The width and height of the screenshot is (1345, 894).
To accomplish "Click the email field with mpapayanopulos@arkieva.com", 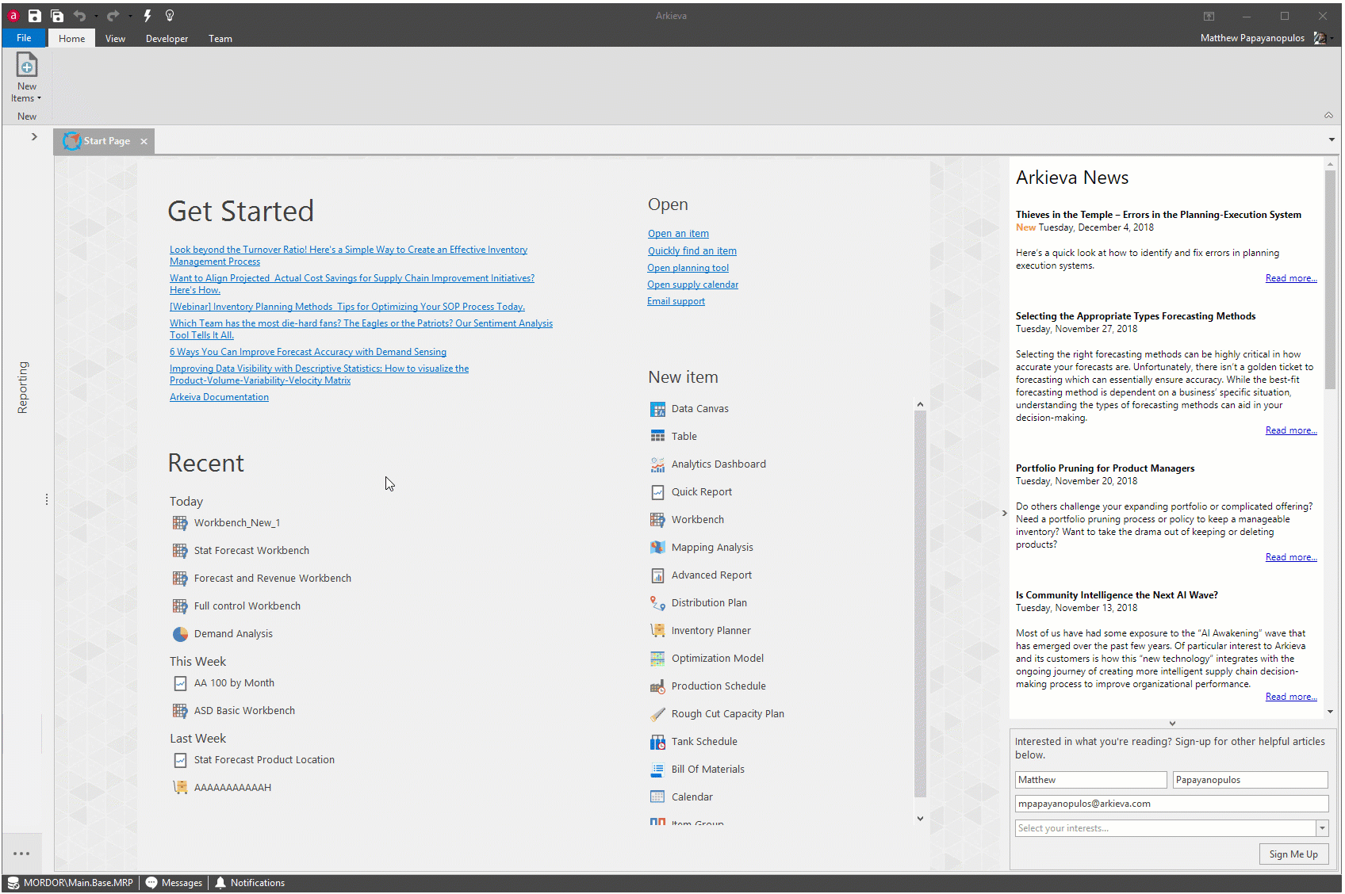I will coord(1172,804).
